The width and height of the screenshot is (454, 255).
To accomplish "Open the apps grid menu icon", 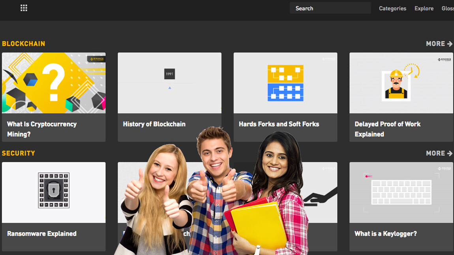I will [24, 8].
